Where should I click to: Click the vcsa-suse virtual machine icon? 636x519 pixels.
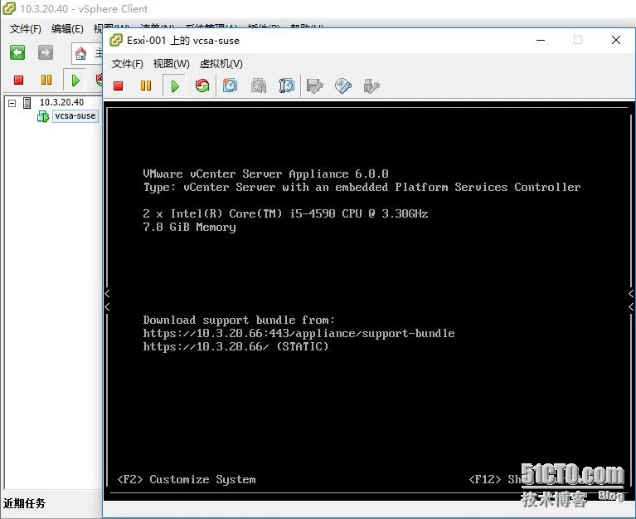pos(43,116)
